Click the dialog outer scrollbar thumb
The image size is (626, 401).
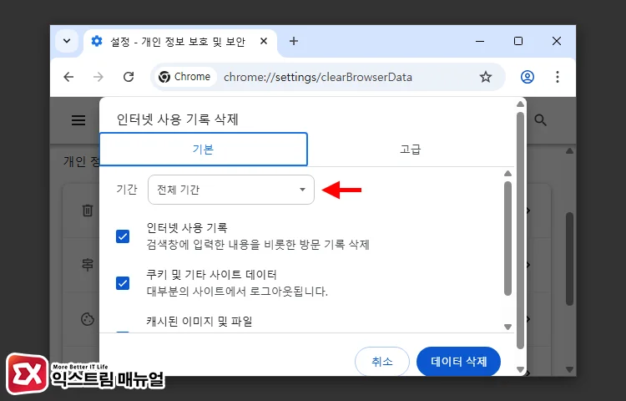point(520,231)
